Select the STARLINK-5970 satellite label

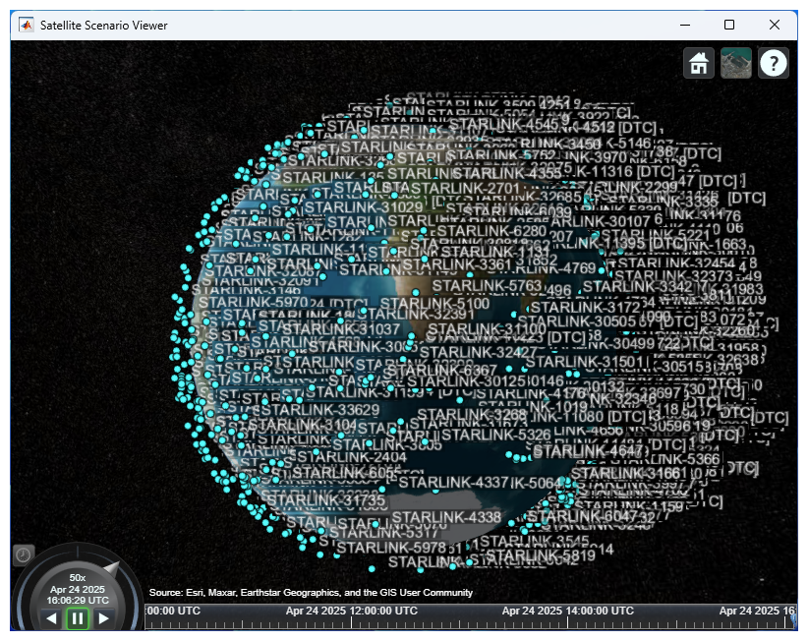(x=254, y=302)
